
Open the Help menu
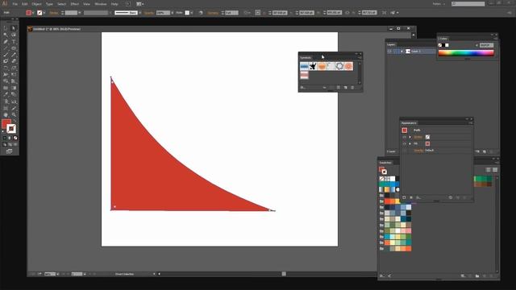(114, 4)
